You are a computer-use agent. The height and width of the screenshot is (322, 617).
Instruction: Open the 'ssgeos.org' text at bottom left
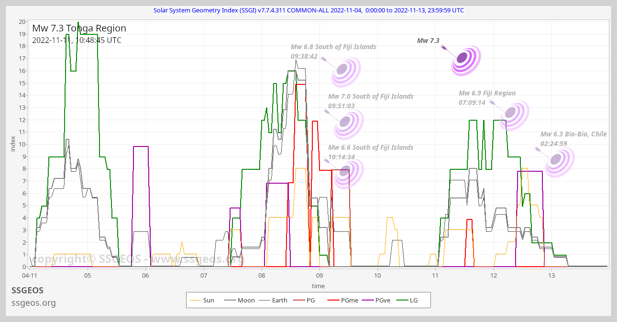click(x=33, y=303)
